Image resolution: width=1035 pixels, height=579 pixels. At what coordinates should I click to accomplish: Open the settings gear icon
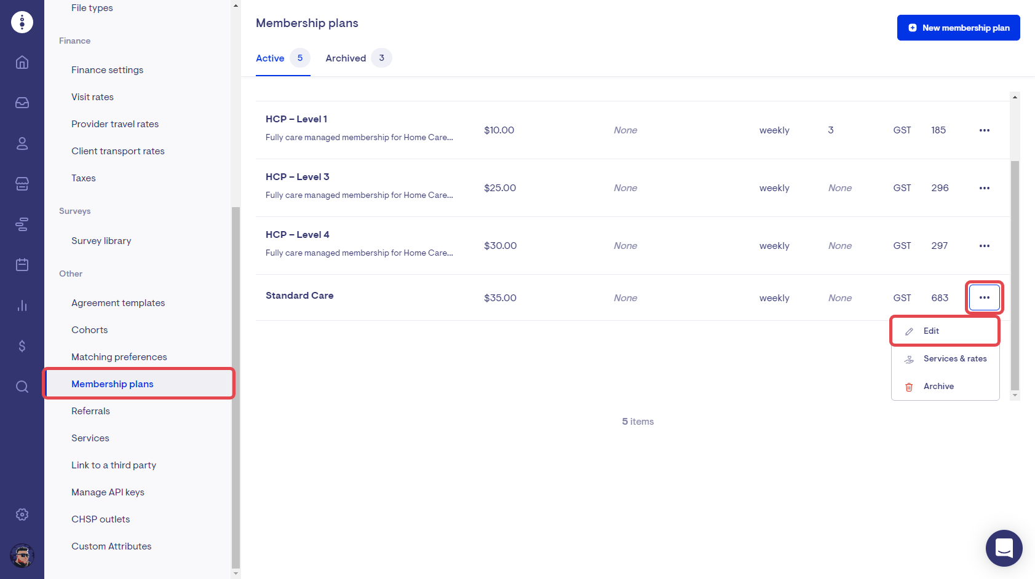pos(22,514)
